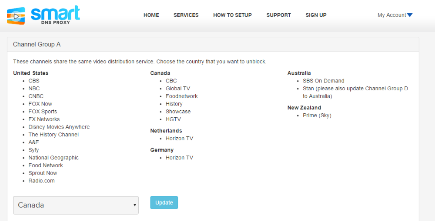The height and width of the screenshot is (221, 435).
Task: Click the FOX Sports entry
Action: (43, 112)
